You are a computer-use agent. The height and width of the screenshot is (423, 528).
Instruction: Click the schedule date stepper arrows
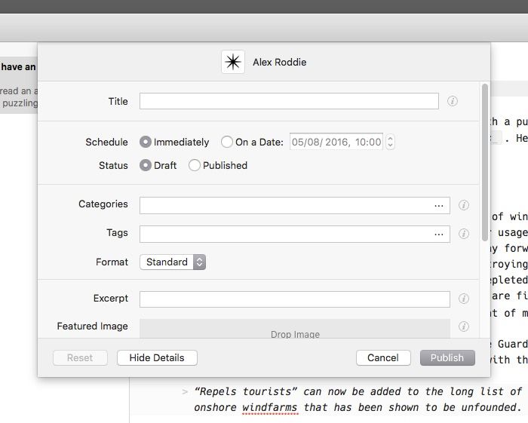(390, 142)
